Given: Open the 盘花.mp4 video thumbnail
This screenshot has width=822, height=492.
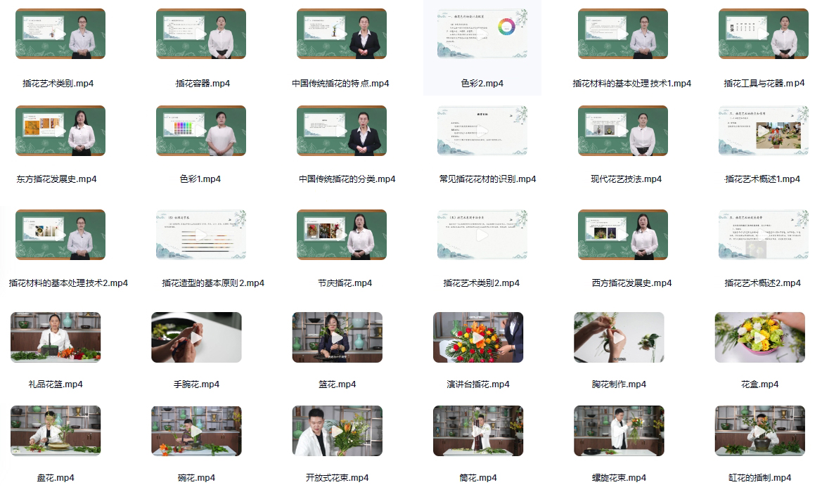Looking at the screenshot, I should point(56,431).
